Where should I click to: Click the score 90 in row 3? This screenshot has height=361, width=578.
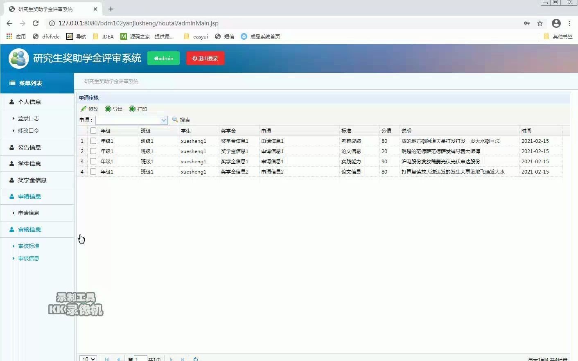[x=384, y=161]
